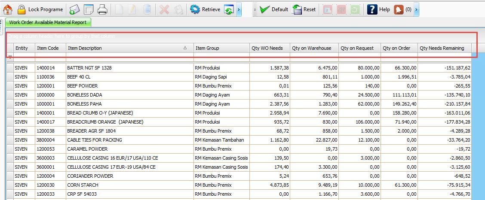Click the Reset layout button
485x200 pixels.
tap(304, 9)
